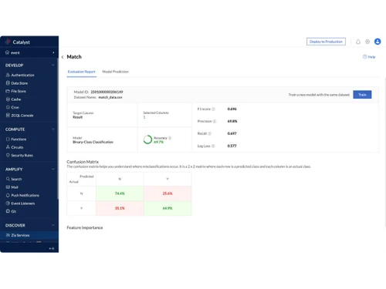This screenshot has height=289, width=386.
Task: Click the info icon next to Log Loss
Action: point(213,146)
